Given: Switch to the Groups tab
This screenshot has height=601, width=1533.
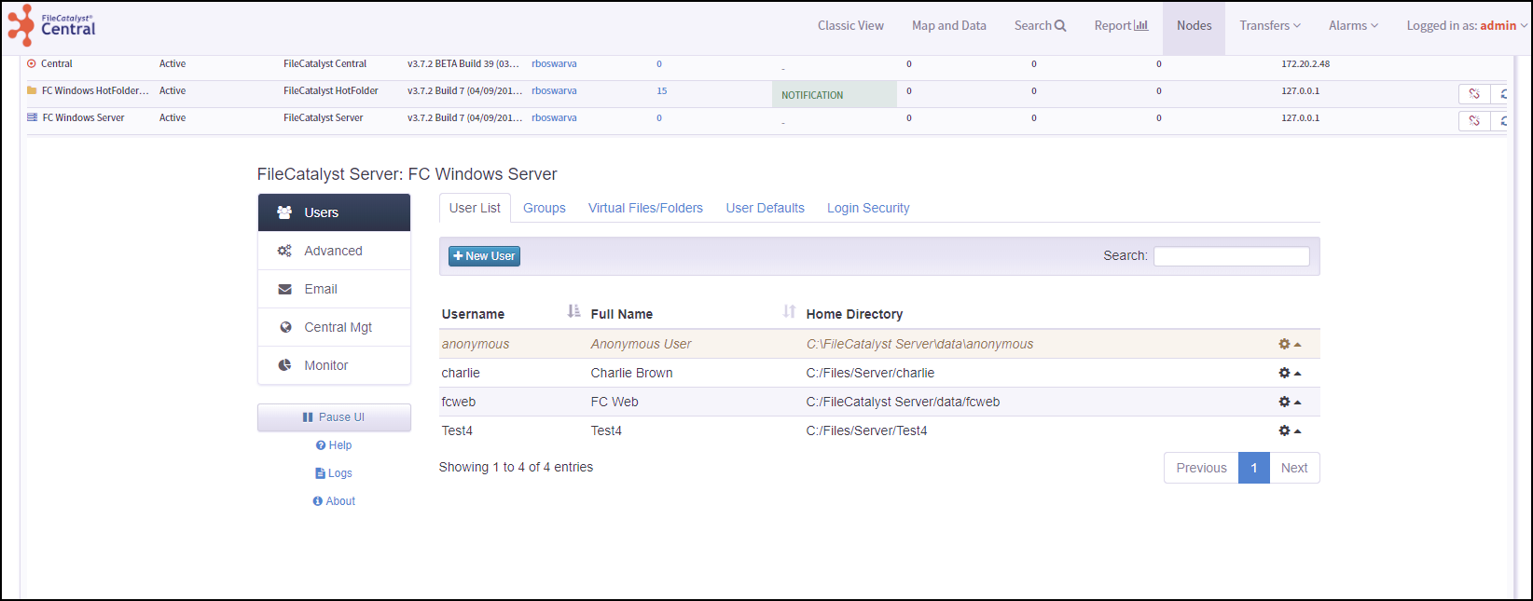Looking at the screenshot, I should (545, 208).
